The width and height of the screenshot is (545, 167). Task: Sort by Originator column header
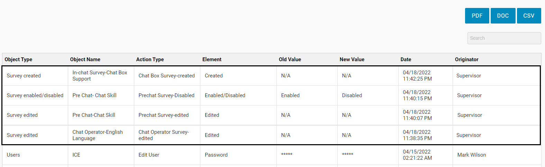point(466,59)
